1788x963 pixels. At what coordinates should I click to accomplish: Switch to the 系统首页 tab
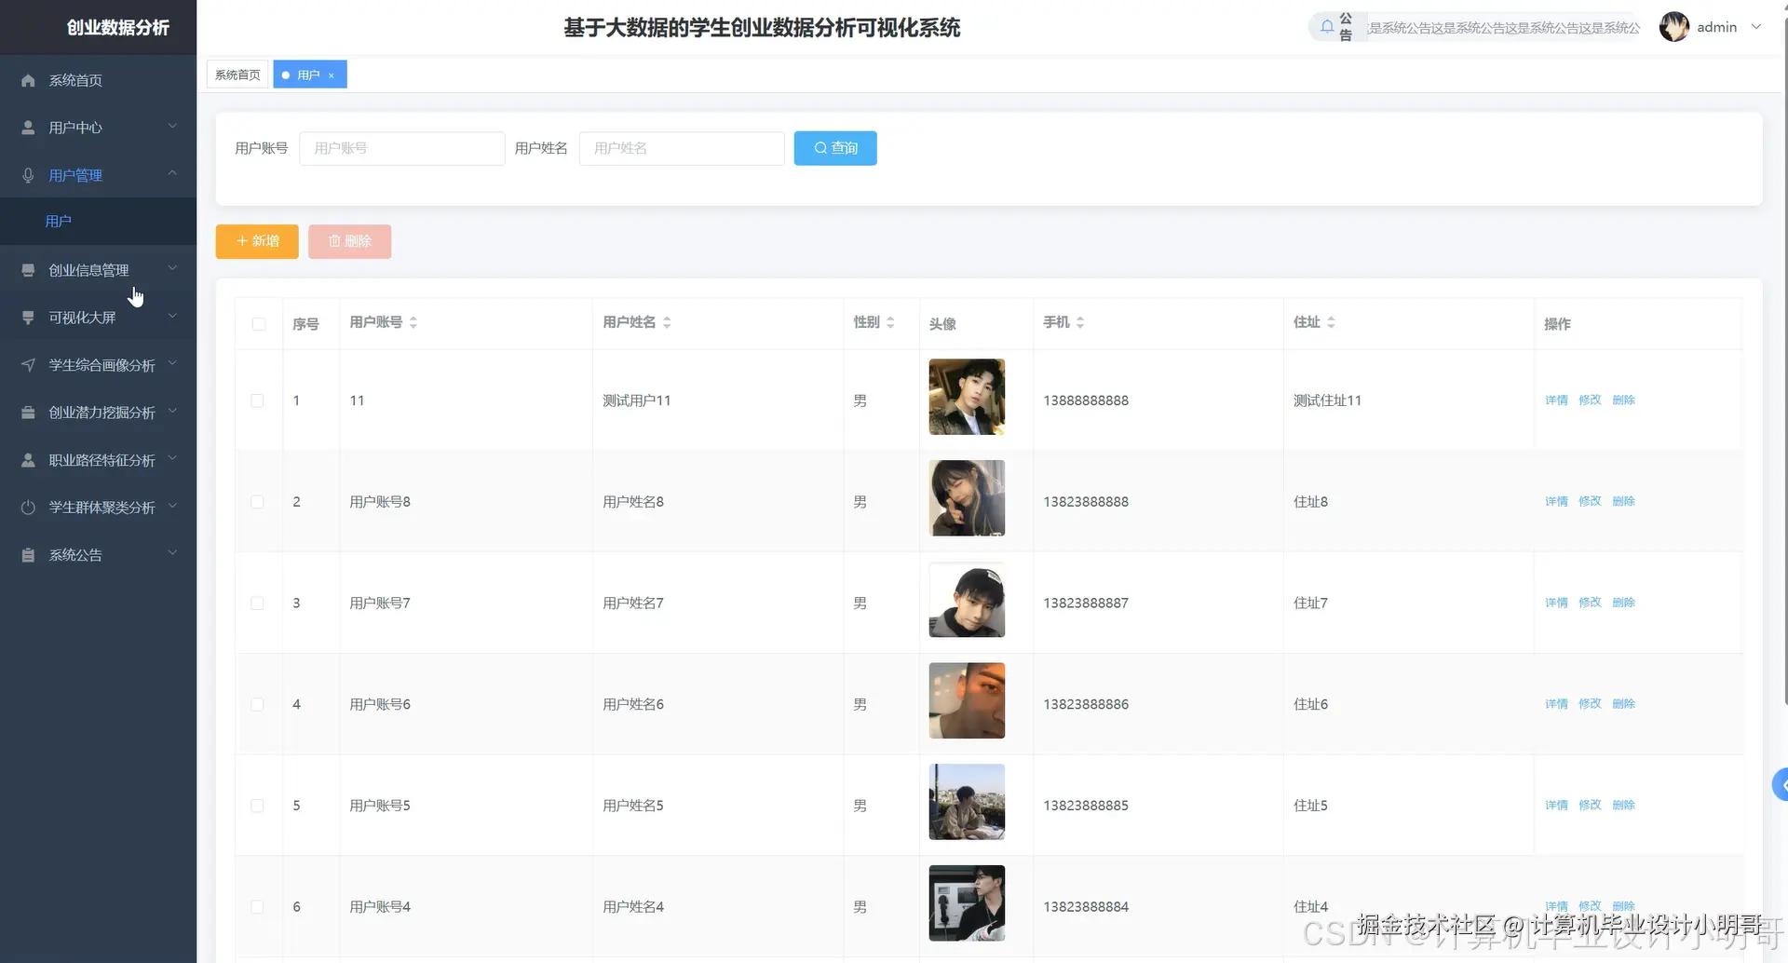pyautogui.click(x=237, y=75)
